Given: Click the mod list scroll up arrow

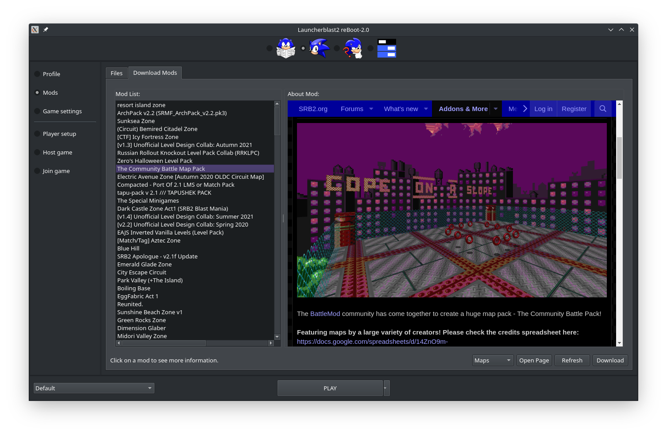Looking at the screenshot, I should (x=277, y=104).
